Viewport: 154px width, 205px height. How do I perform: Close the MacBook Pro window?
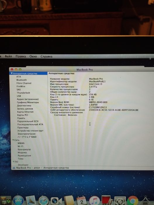pyautogui.click(x=12, y=70)
